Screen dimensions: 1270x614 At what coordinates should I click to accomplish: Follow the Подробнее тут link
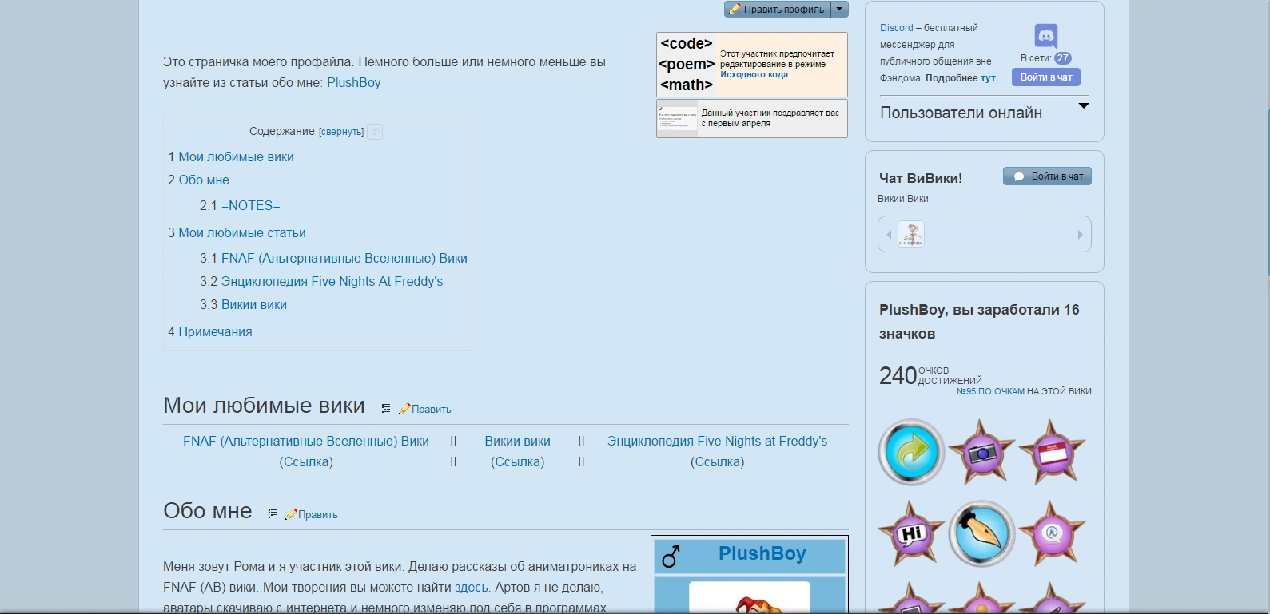tap(988, 78)
